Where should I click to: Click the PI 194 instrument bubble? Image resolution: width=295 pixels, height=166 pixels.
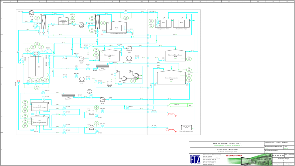pos(37,18)
